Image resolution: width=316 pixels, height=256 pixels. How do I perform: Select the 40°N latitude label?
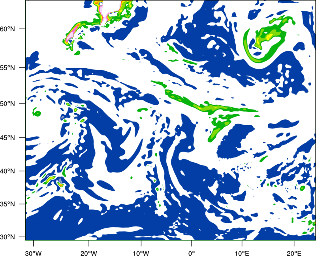[8, 171]
